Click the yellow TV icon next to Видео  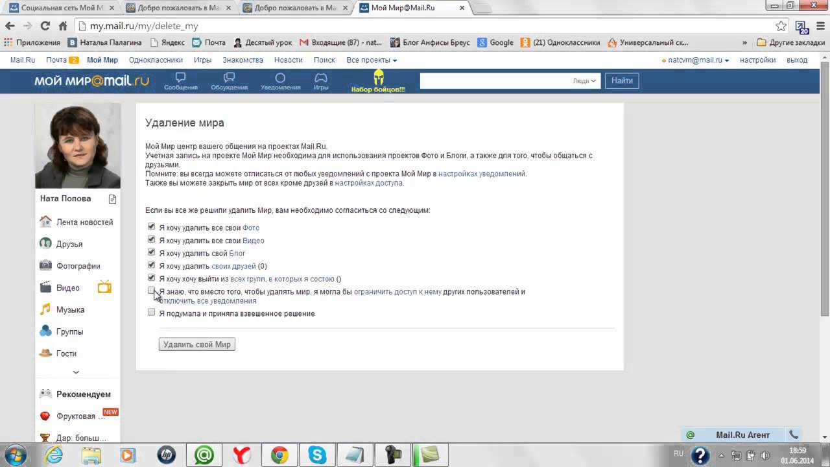tap(104, 287)
